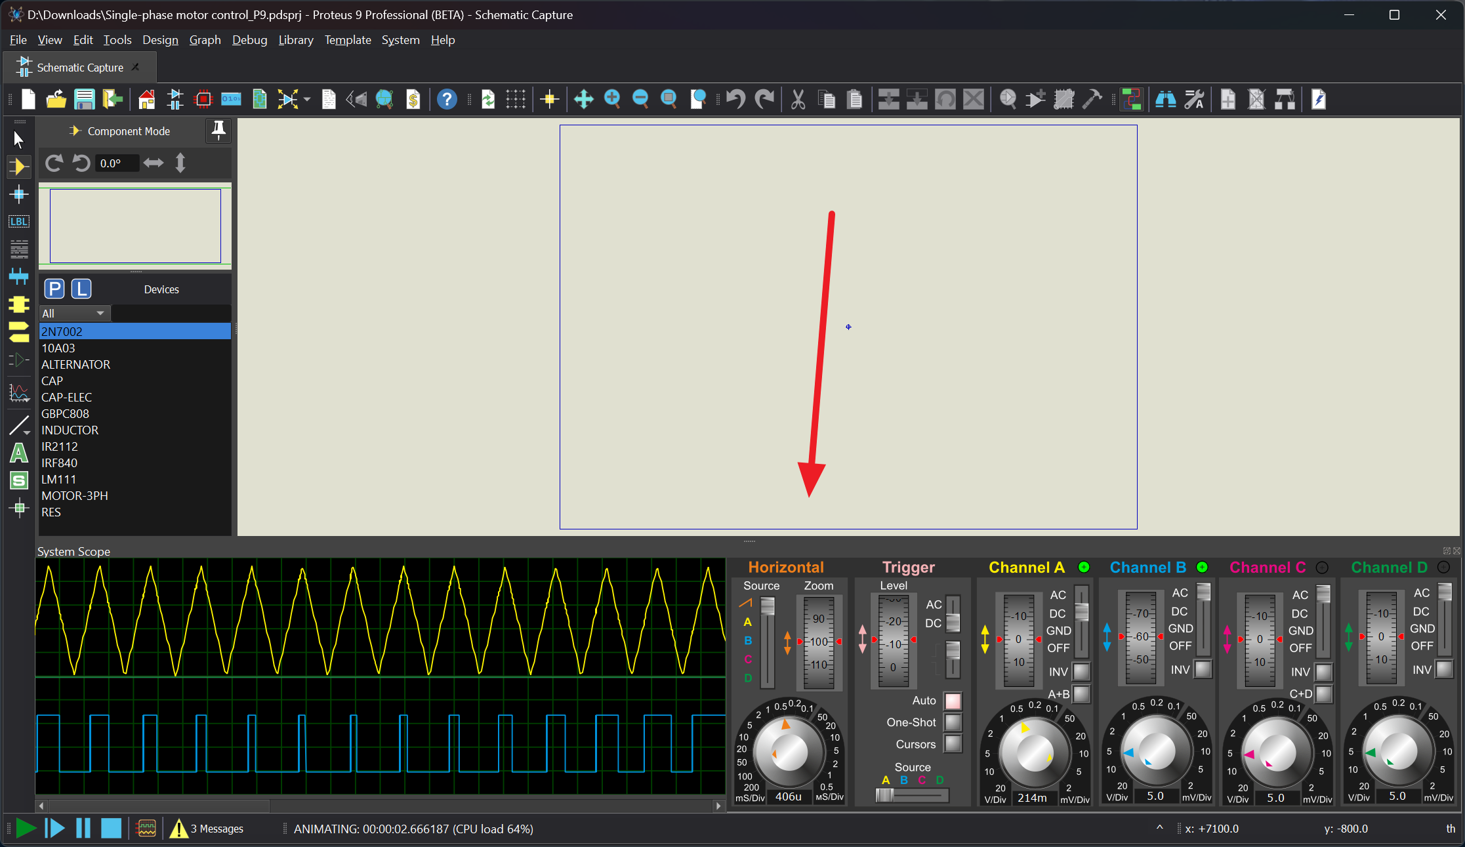Select the Graph Mode tool
This screenshot has width=1465, height=847.
click(x=18, y=392)
